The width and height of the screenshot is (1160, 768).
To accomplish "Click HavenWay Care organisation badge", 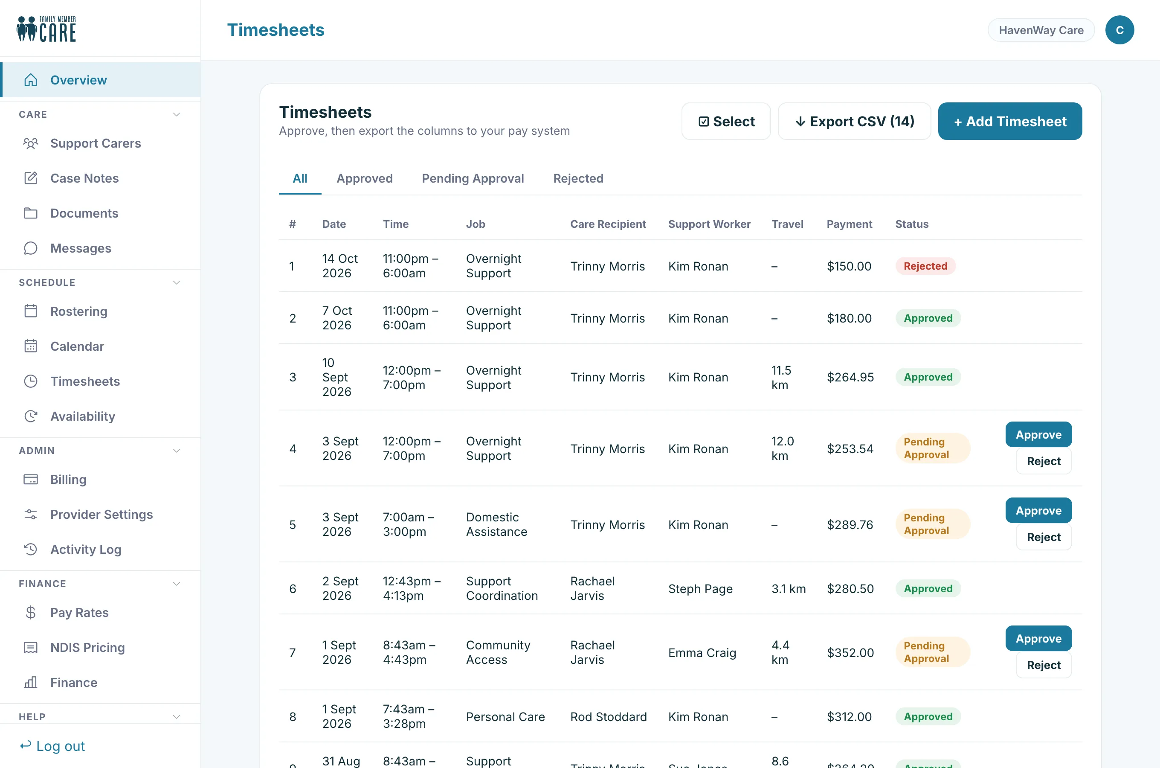I will (x=1041, y=30).
